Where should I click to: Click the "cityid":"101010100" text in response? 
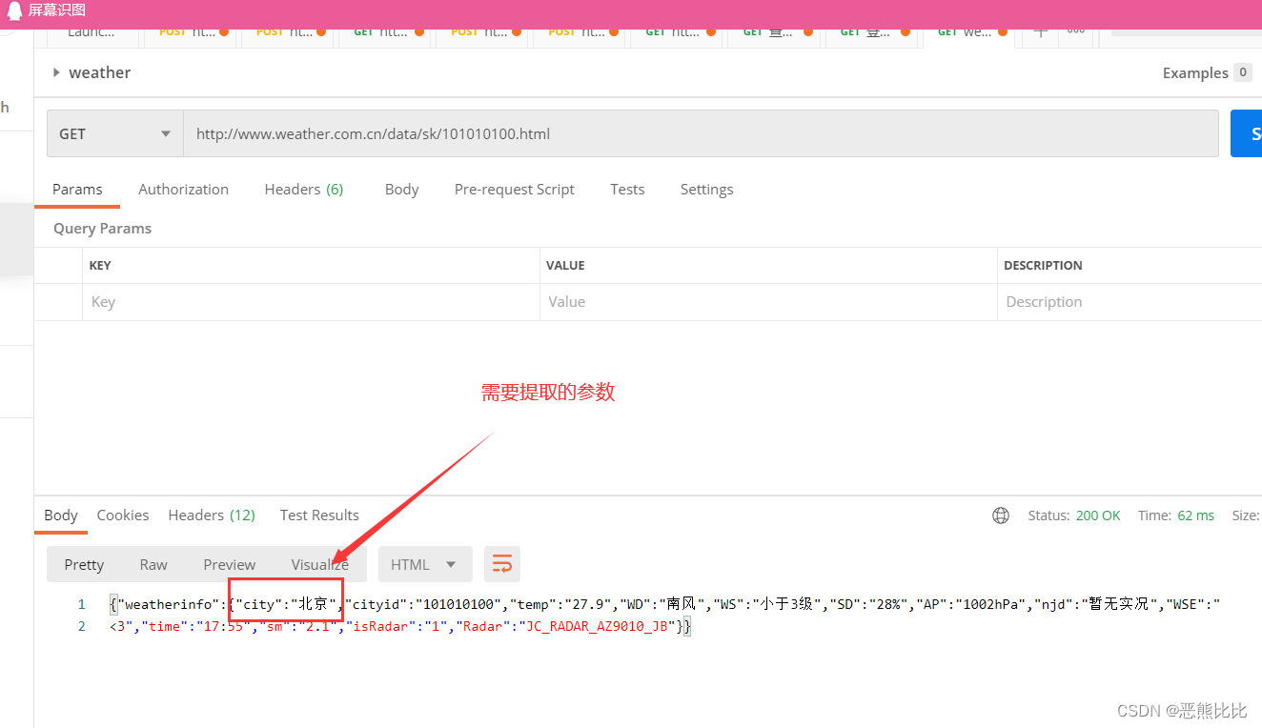click(x=423, y=604)
